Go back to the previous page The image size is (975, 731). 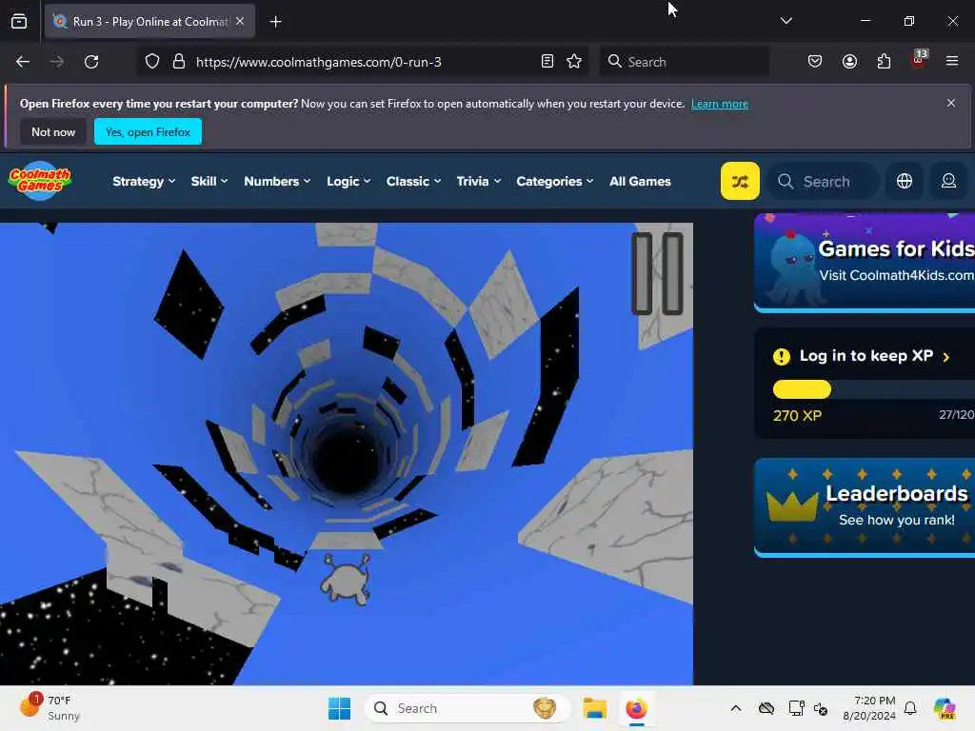[x=23, y=62]
